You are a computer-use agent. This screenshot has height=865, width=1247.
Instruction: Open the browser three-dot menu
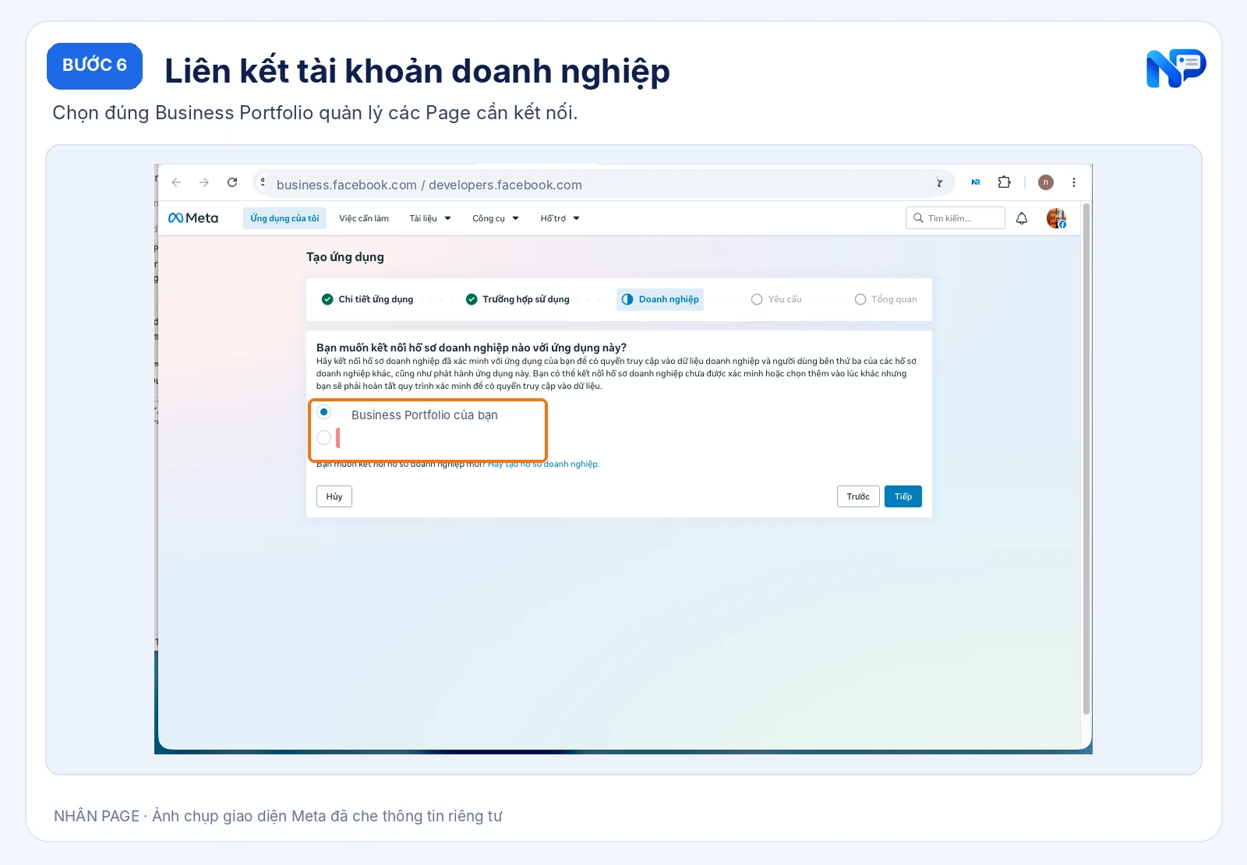(x=1074, y=182)
